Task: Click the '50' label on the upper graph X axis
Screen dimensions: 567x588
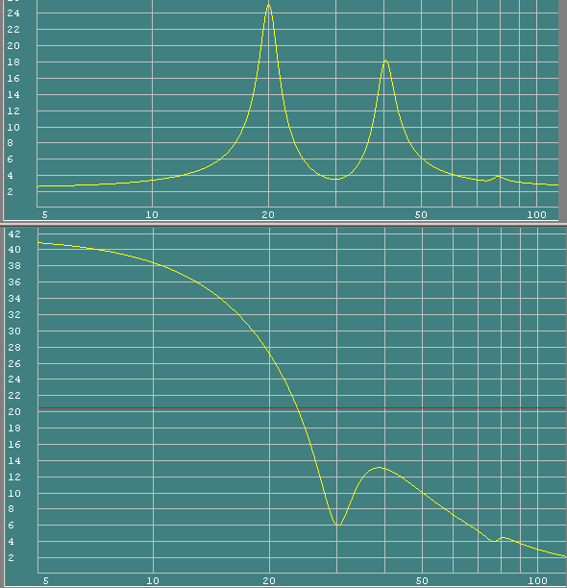Action: pos(421,215)
